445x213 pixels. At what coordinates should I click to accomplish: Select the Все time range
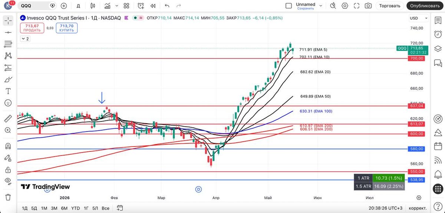105,208
